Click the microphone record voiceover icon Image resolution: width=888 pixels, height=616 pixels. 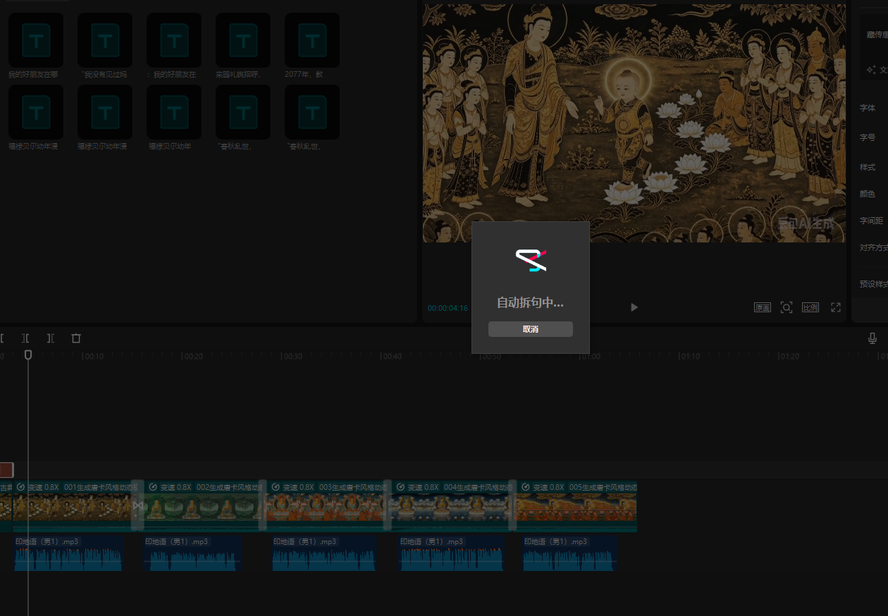coord(872,338)
